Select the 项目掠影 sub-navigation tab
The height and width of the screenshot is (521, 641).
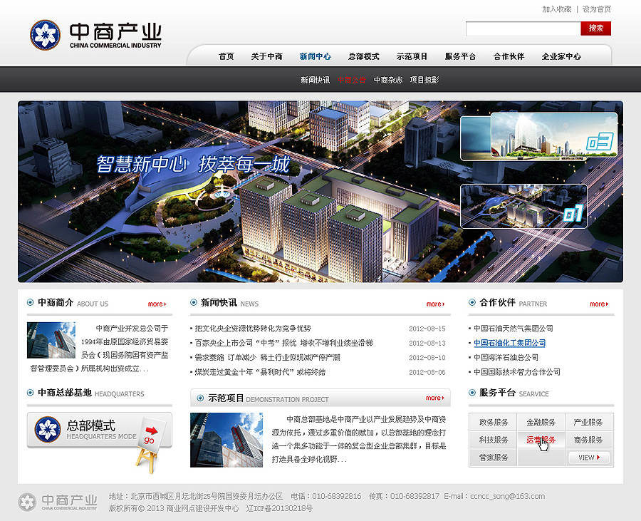(x=424, y=80)
